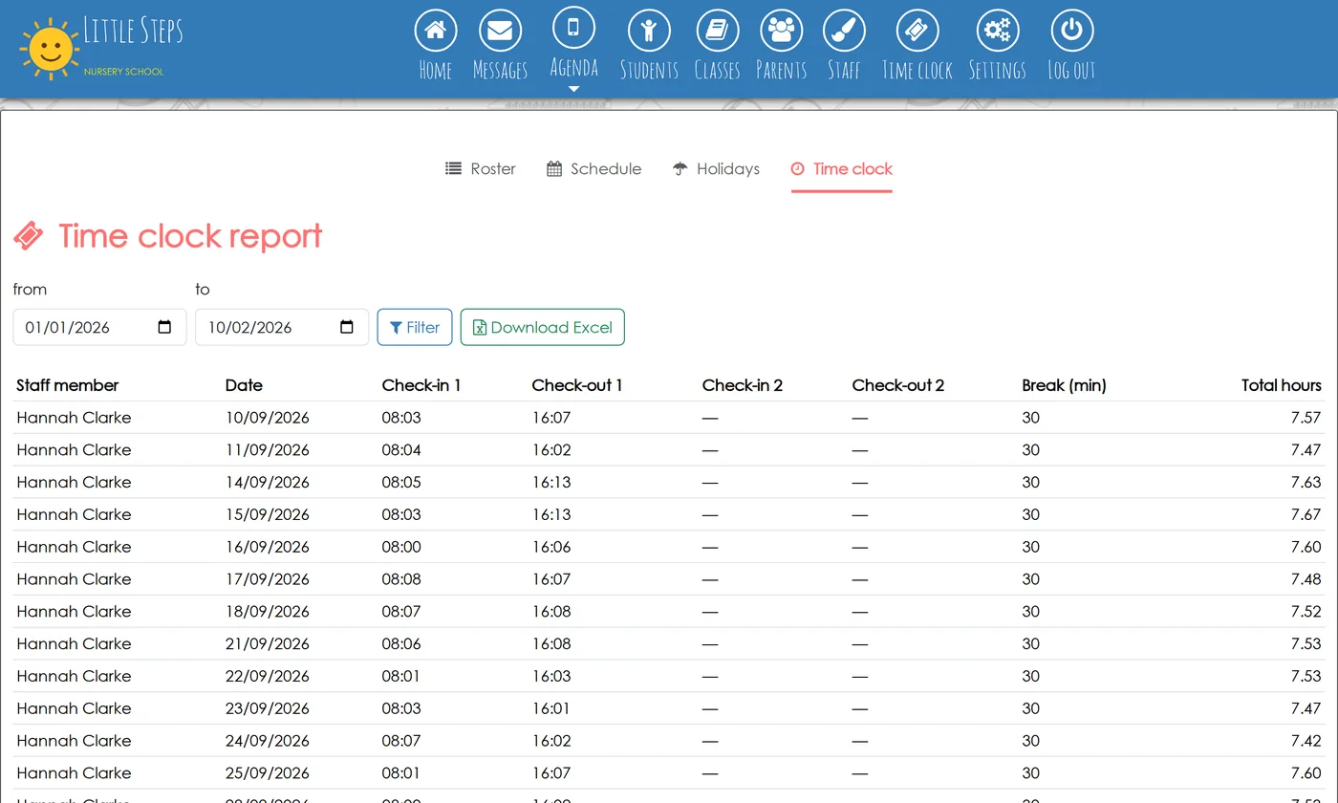This screenshot has height=803, width=1338.
Task: Click the Check-out 1 column header
Action: [577, 385]
